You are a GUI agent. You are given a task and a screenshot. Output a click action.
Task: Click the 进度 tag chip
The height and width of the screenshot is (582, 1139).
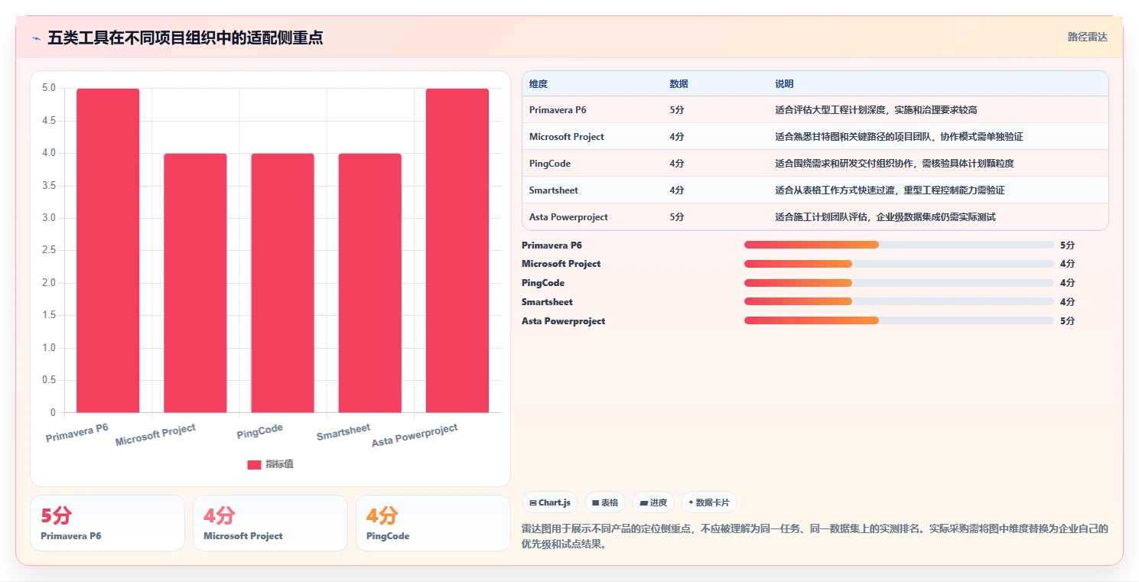pos(653,502)
